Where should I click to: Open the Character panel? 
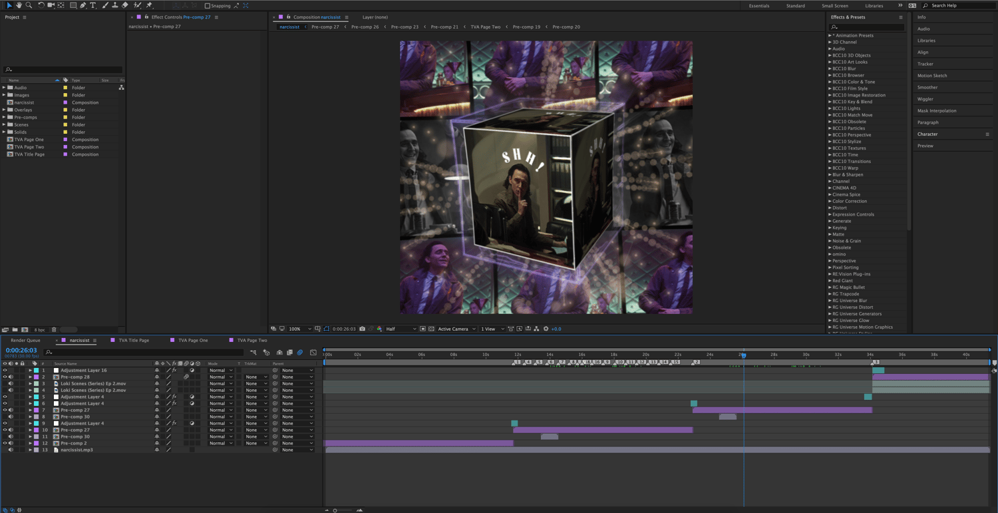click(x=927, y=134)
